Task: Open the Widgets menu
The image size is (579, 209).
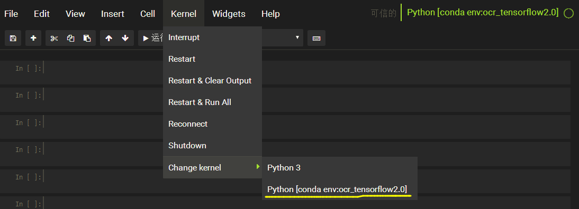Action: 229,14
